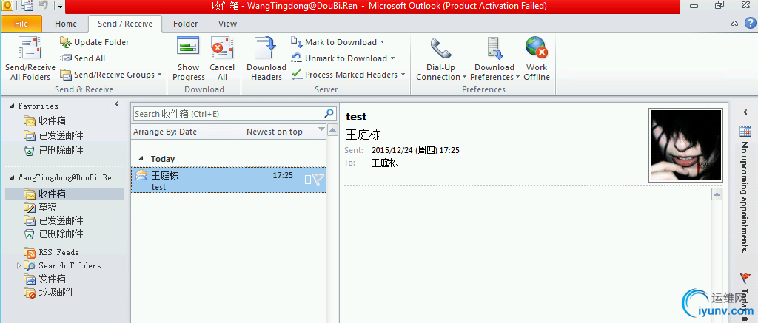The width and height of the screenshot is (758, 323).
Task: Collapse the WangTingdong@DouBi.Ren account tree
Action: point(12,177)
